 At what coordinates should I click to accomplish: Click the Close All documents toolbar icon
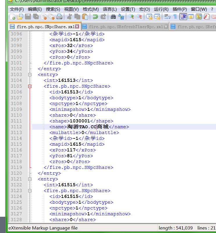click(x=51, y=17)
